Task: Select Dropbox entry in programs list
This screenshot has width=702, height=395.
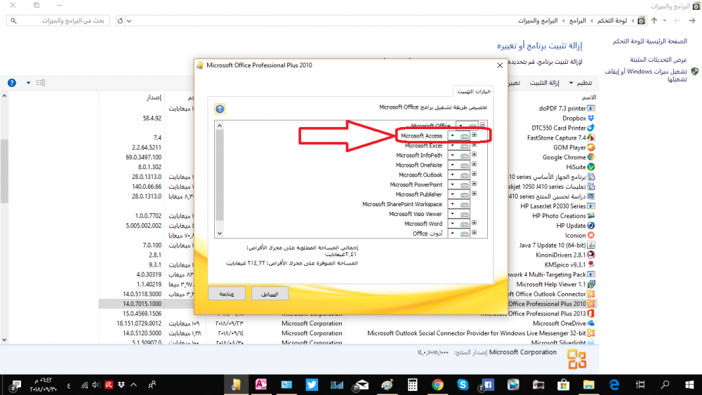Action: pyautogui.click(x=573, y=119)
